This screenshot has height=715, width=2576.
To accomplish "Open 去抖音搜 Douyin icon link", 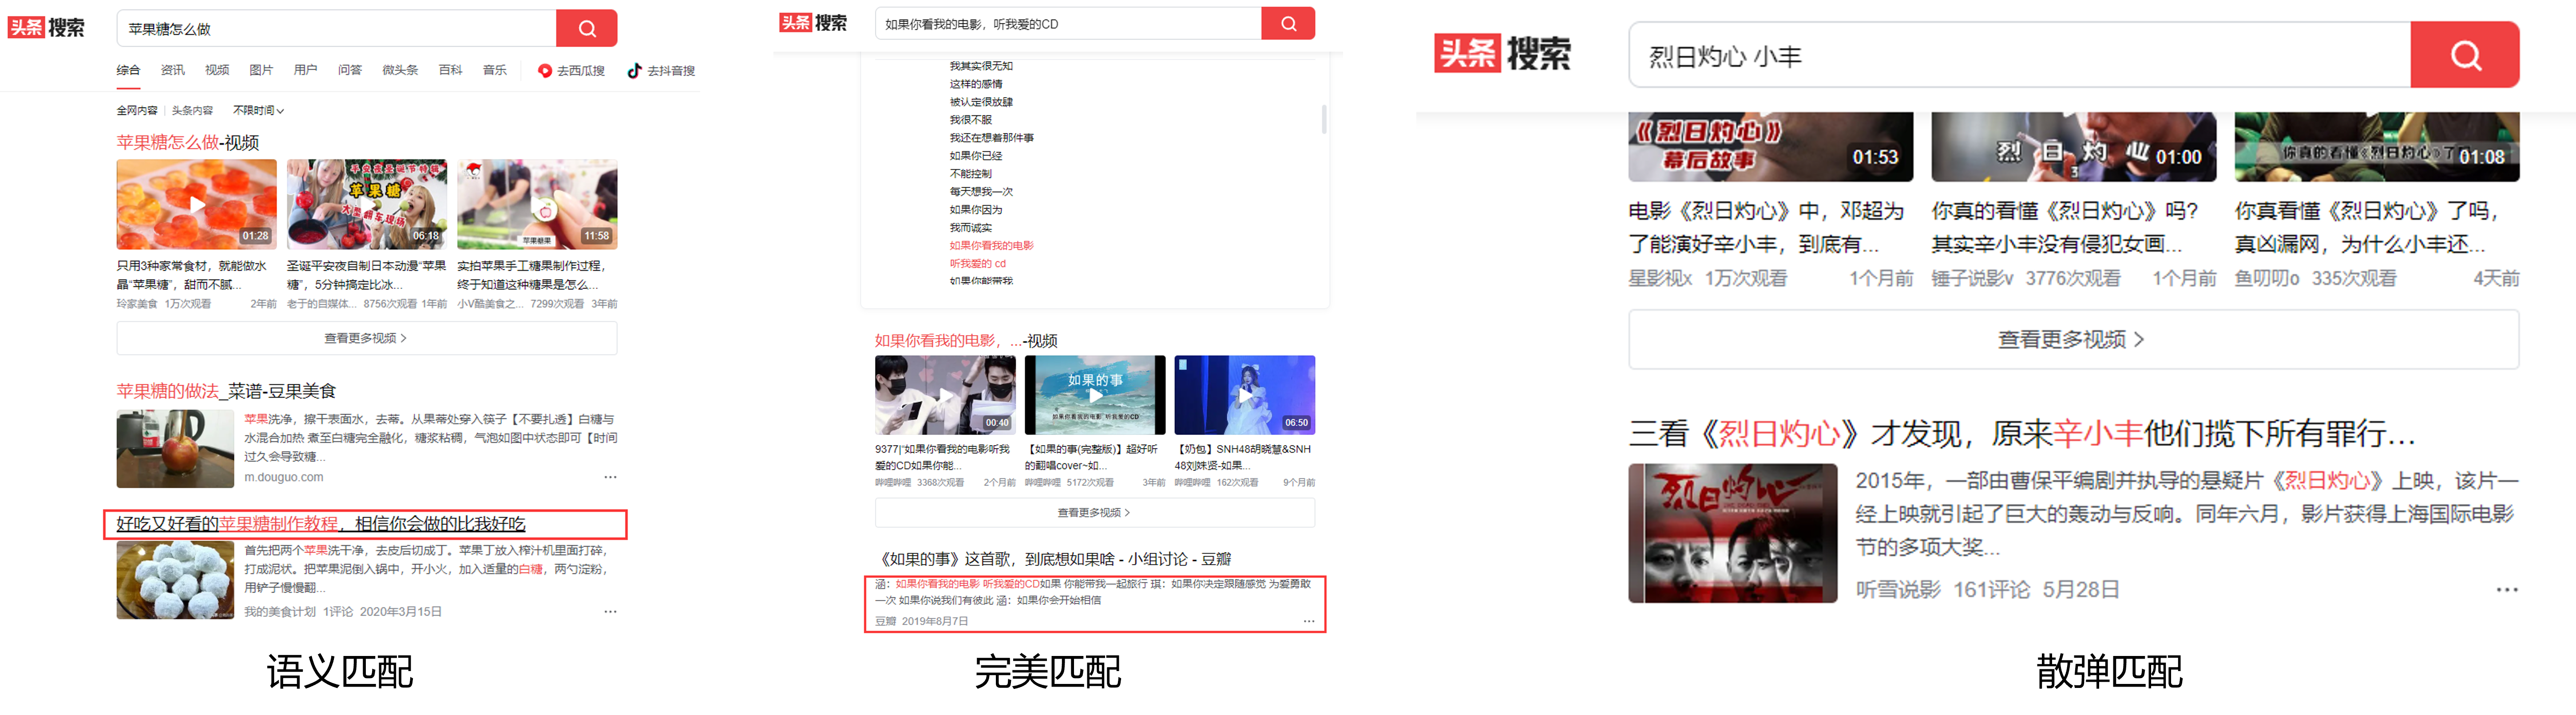I will tap(660, 71).
